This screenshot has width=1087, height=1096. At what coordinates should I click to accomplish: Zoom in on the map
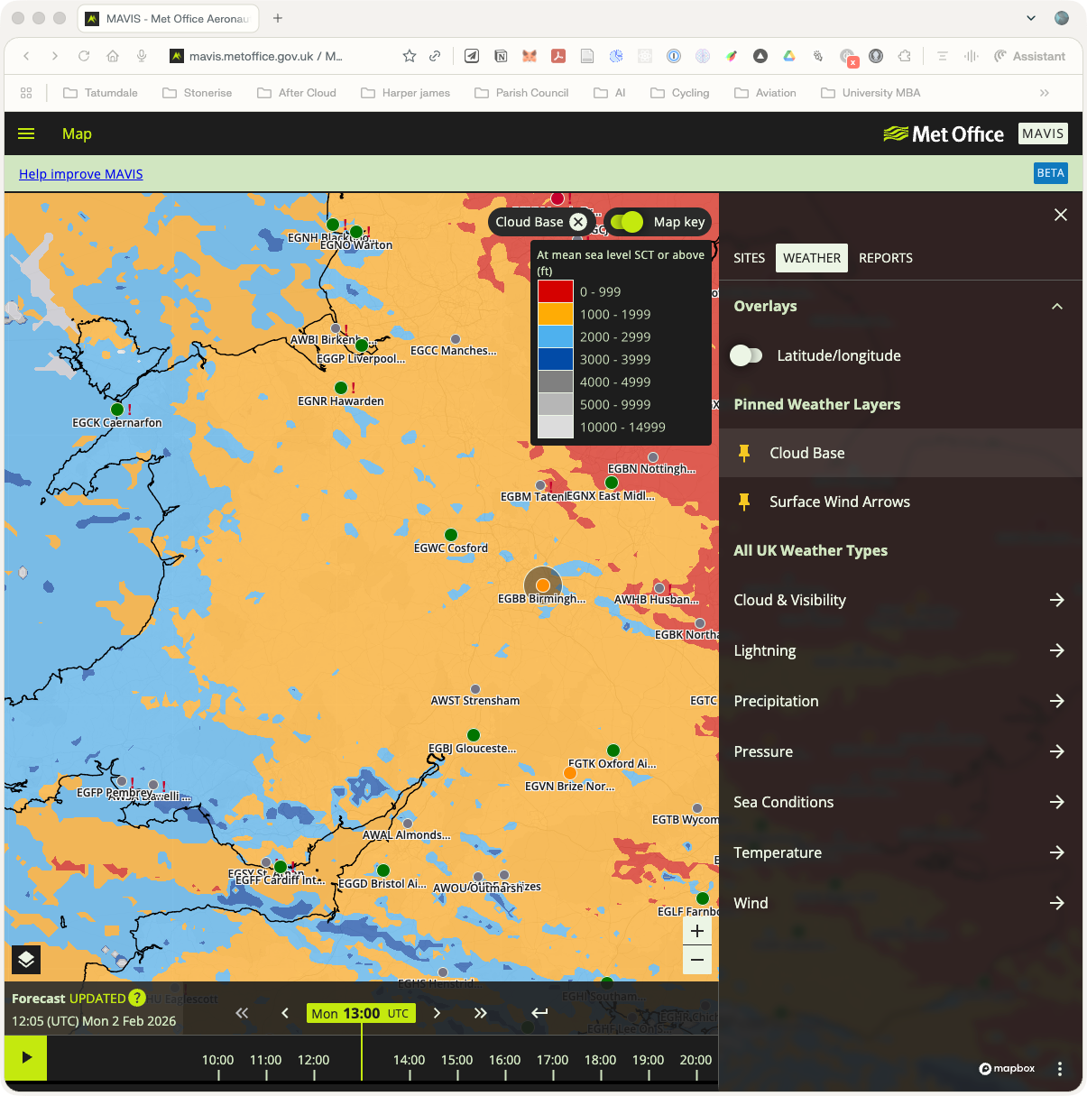tap(697, 931)
